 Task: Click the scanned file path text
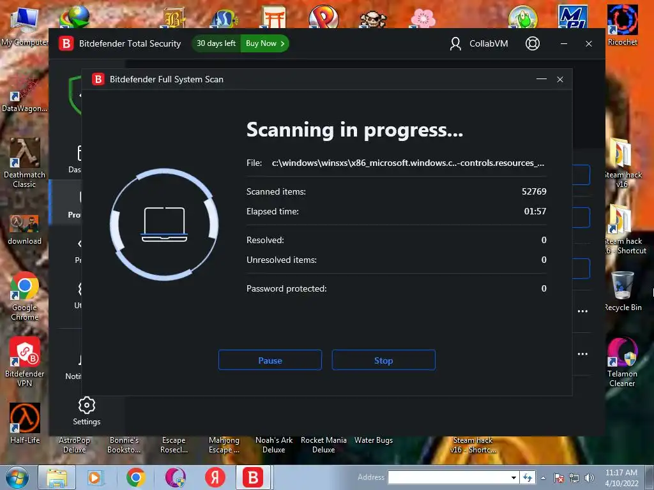[x=408, y=163]
